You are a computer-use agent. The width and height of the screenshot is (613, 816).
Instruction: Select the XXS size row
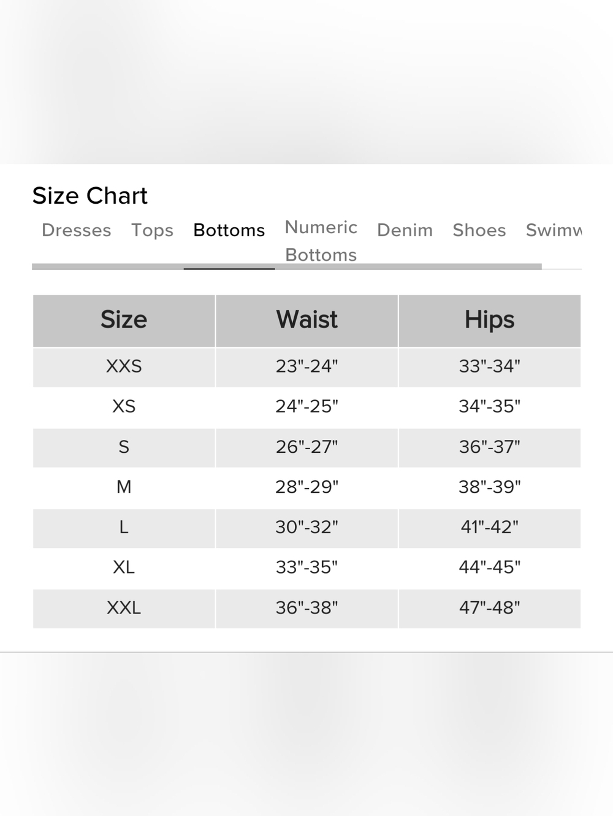click(306, 367)
